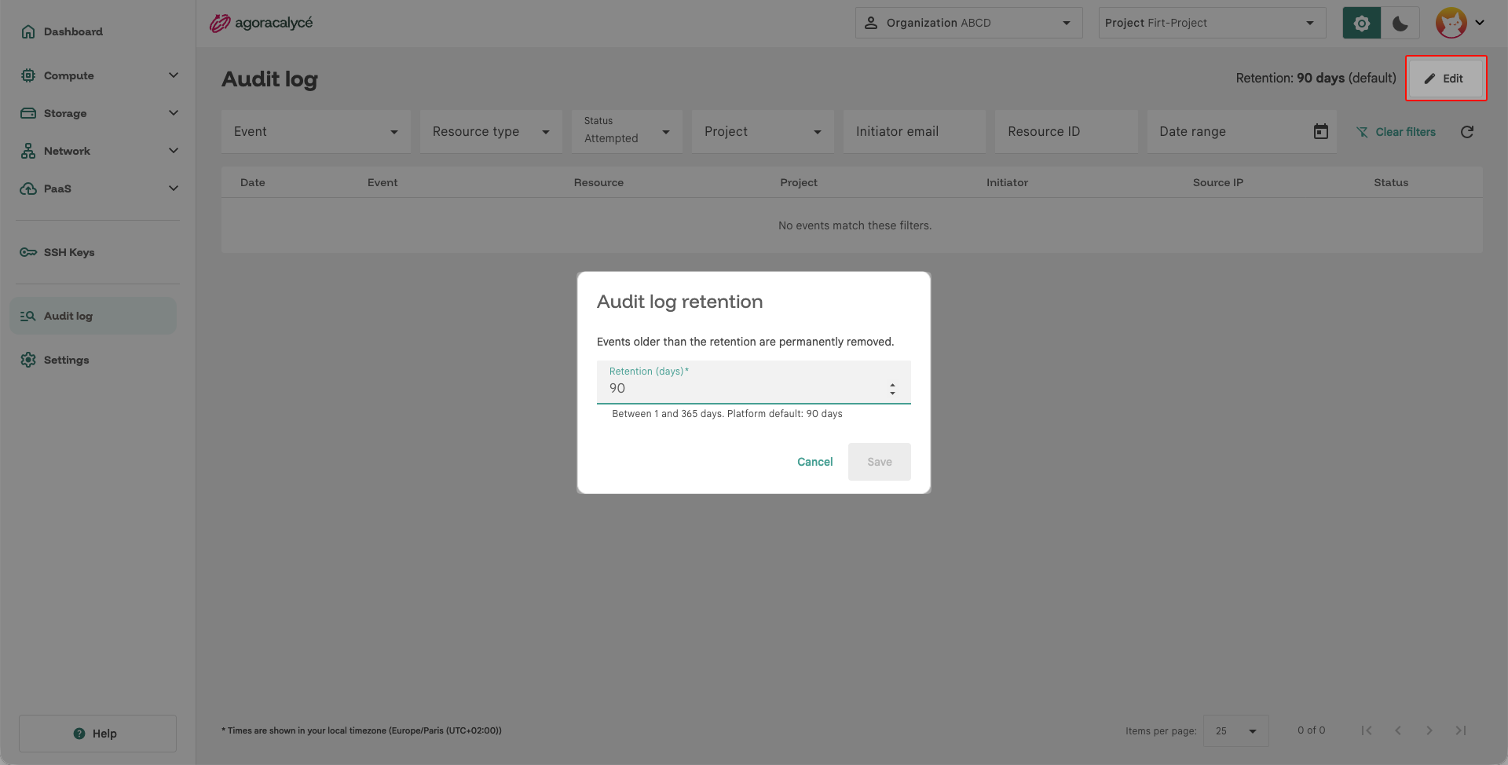
Task: Click the Resource ID field
Action: [1067, 131]
